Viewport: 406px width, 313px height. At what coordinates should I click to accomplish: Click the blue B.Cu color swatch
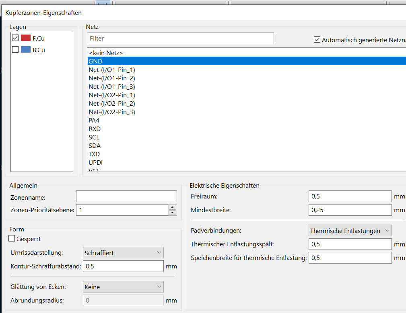pos(26,50)
